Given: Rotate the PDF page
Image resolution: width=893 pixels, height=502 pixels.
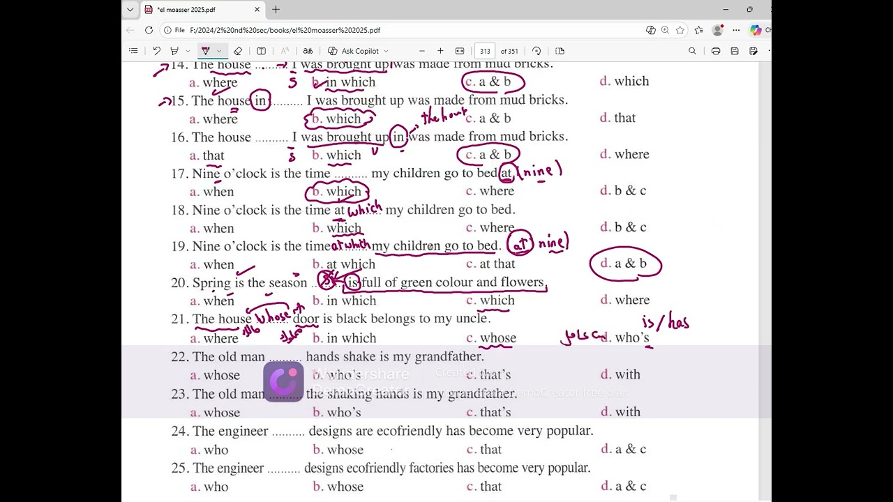Looking at the screenshot, I should [x=536, y=51].
